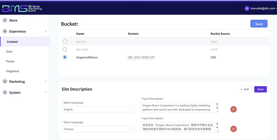Collapse the Experience menu chevron
The image size is (277, 140).
coord(46,31)
